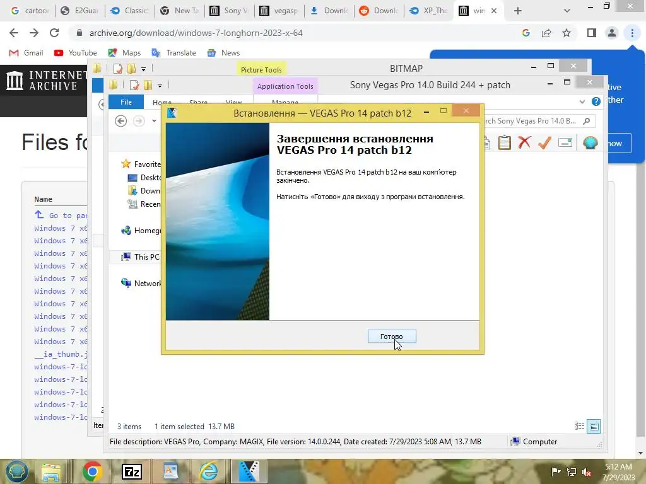Click the globe shell toolbar icon

point(590,143)
